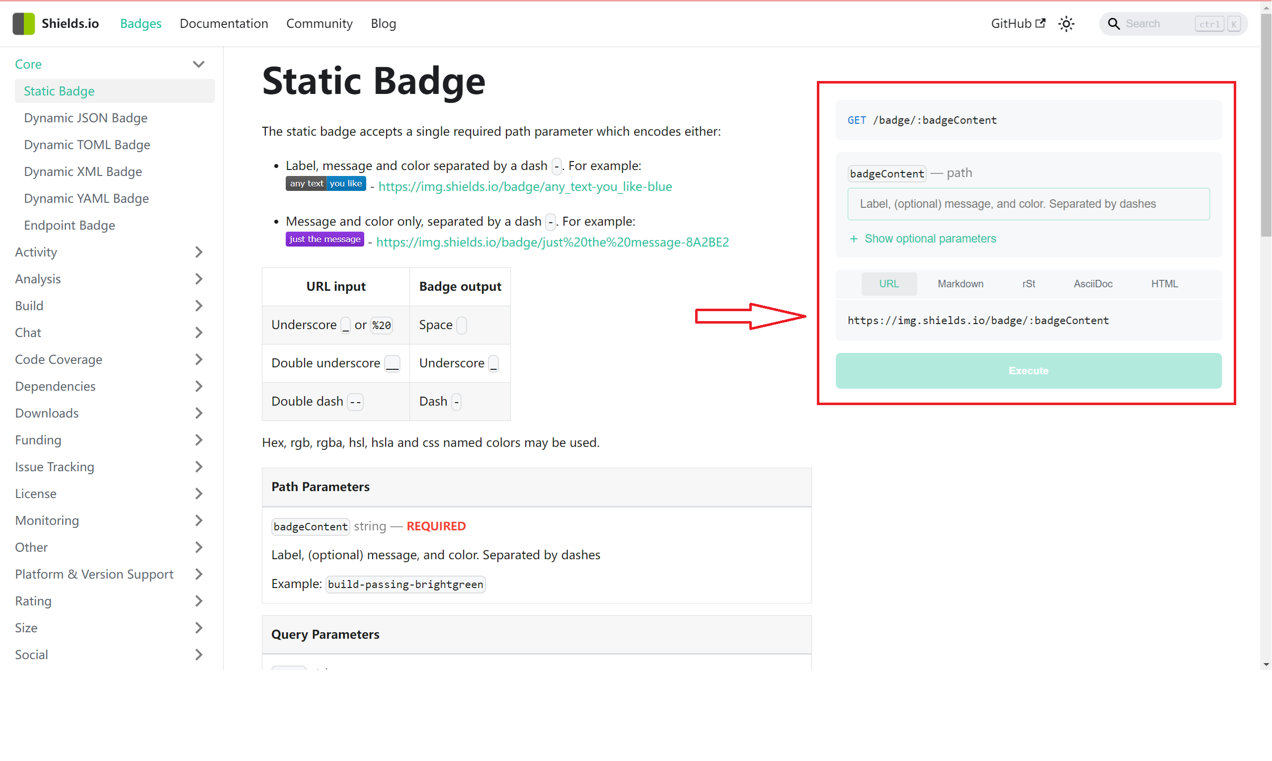Image resolution: width=1272 pixels, height=761 pixels.
Task: Click the page vertical scrollbar thumb
Action: [x=1266, y=126]
